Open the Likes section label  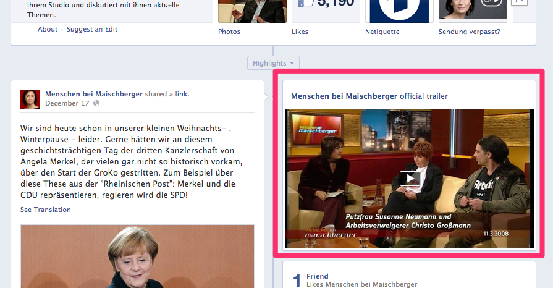[x=300, y=32]
